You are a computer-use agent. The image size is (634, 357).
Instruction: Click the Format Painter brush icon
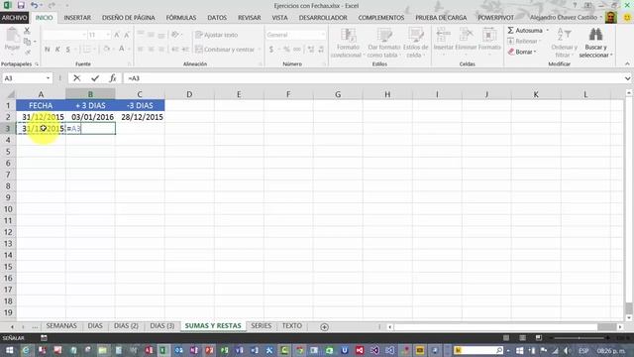(27, 52)
